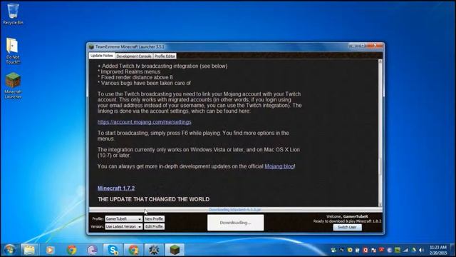This screenshot has width=456, height=257.
Task: Open the clock showing 11:23 AM
Action: (438, 250)
